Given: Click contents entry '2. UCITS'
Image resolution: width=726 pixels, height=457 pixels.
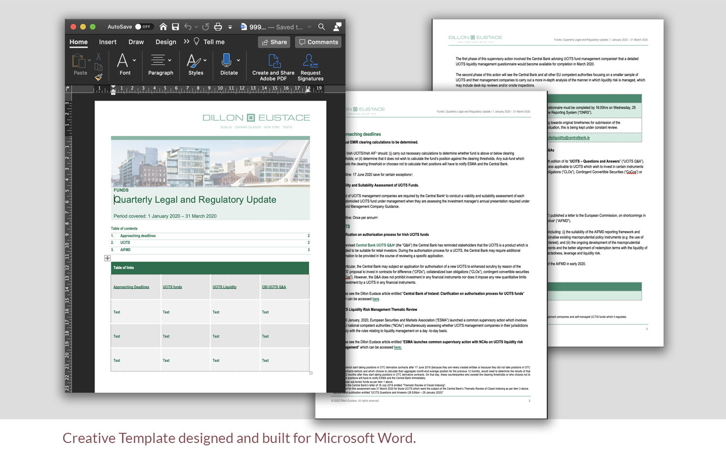Looking at the screenshot, I should pyautogui.click(x=210, y=243).
